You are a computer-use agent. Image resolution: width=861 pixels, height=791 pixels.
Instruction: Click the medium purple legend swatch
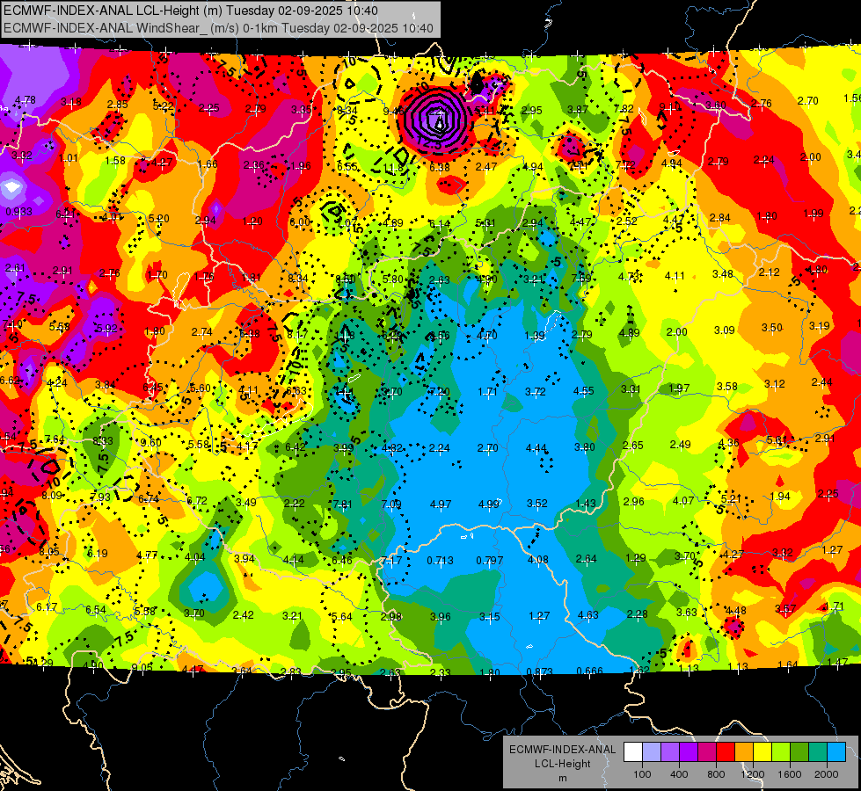670,752
